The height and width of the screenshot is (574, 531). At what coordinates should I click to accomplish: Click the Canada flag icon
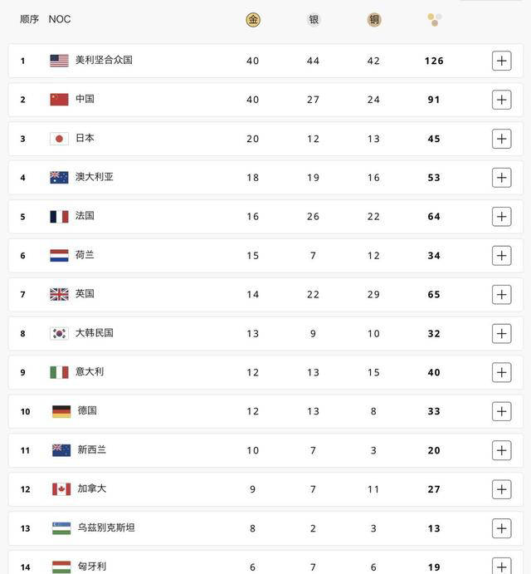tap(61, 489)
